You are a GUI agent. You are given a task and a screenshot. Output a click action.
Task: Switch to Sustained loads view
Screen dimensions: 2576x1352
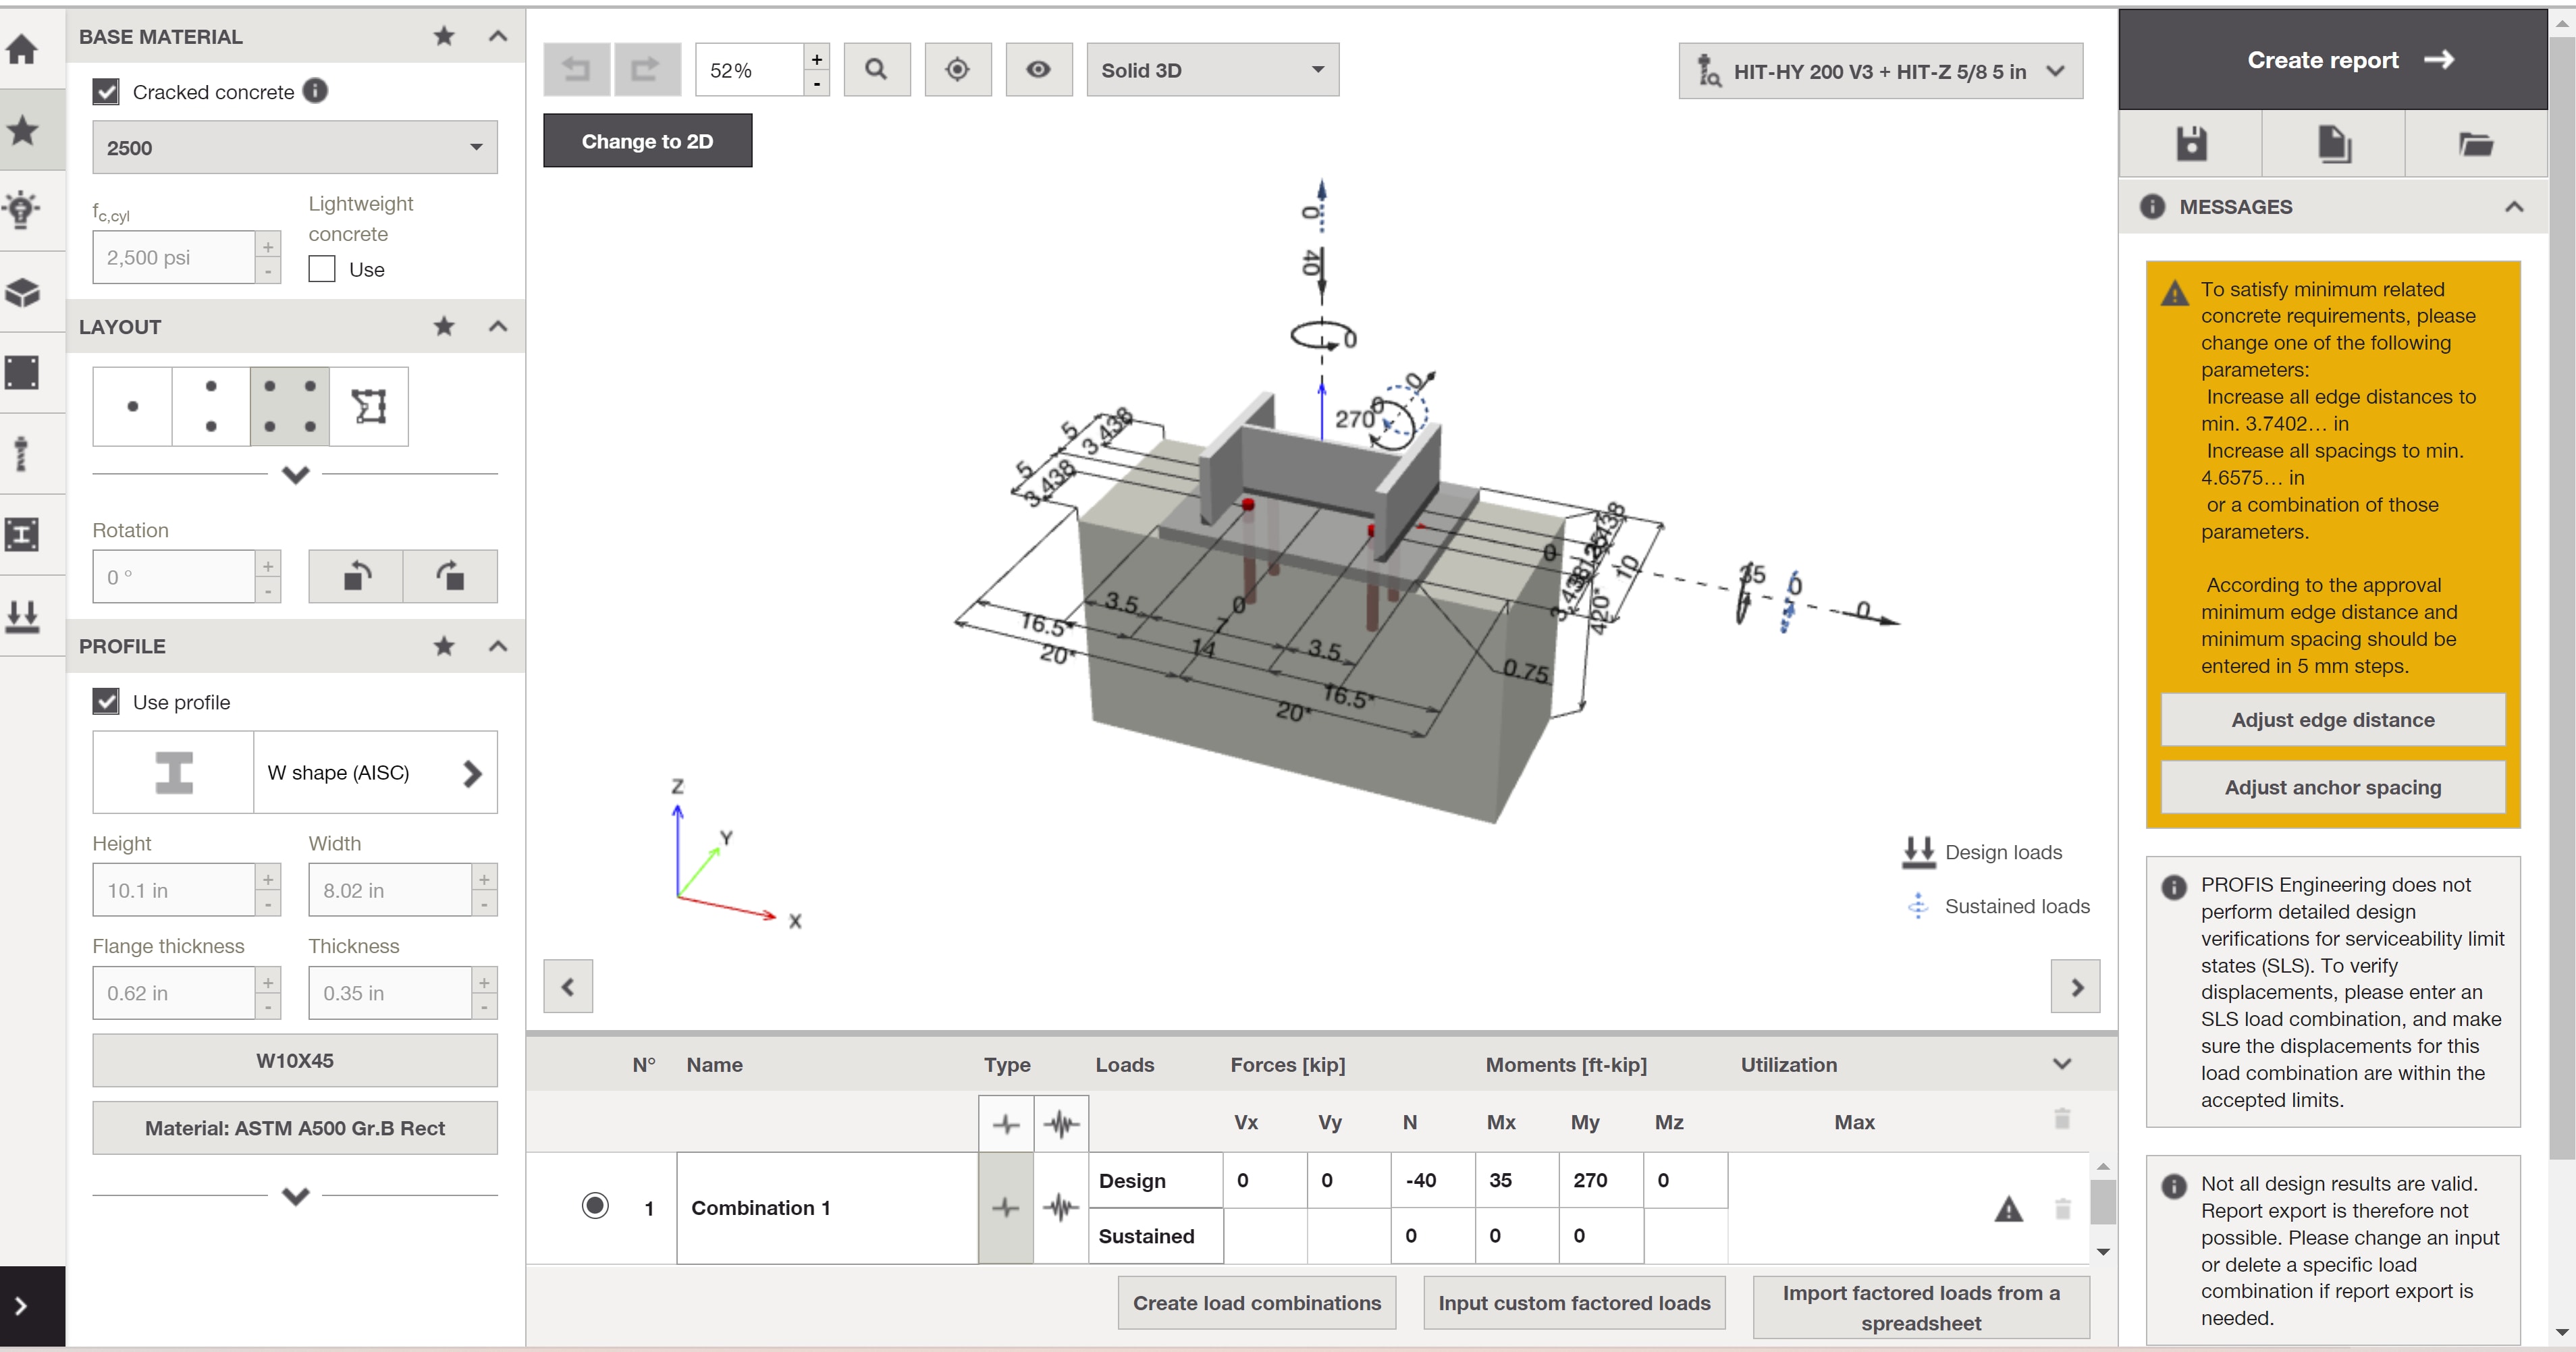tap(1999, 906)
